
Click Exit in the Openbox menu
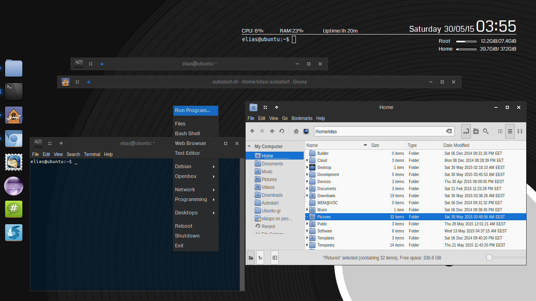196,246
